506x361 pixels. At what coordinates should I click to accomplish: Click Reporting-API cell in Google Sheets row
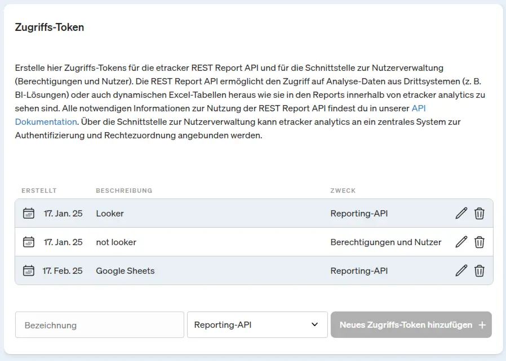point(359,271)
